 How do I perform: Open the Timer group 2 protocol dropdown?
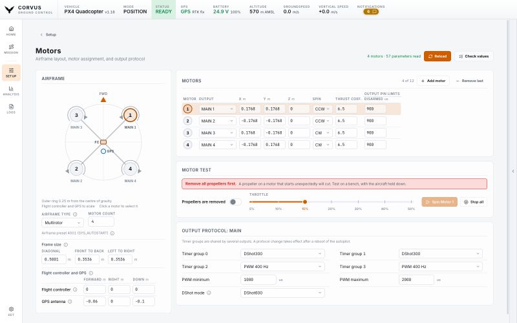[x=282, y=267]
